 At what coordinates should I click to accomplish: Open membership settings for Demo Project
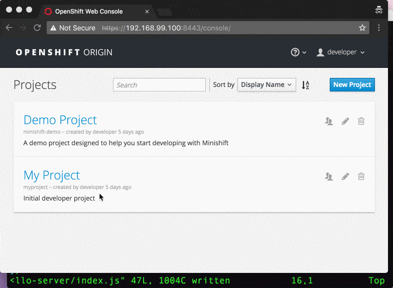[329, 121]
